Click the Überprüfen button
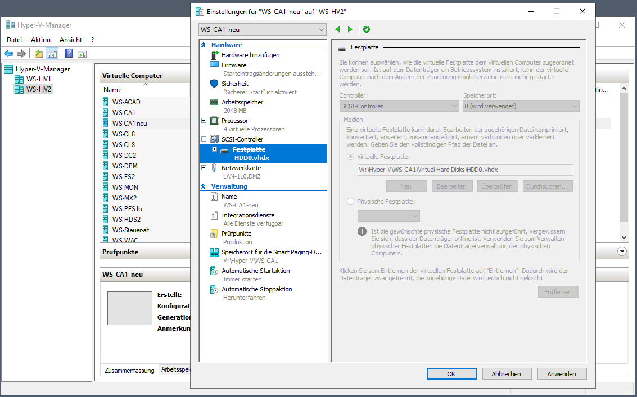Image resolution: width=637 pixels, height=397 pixels. (497, 186)
